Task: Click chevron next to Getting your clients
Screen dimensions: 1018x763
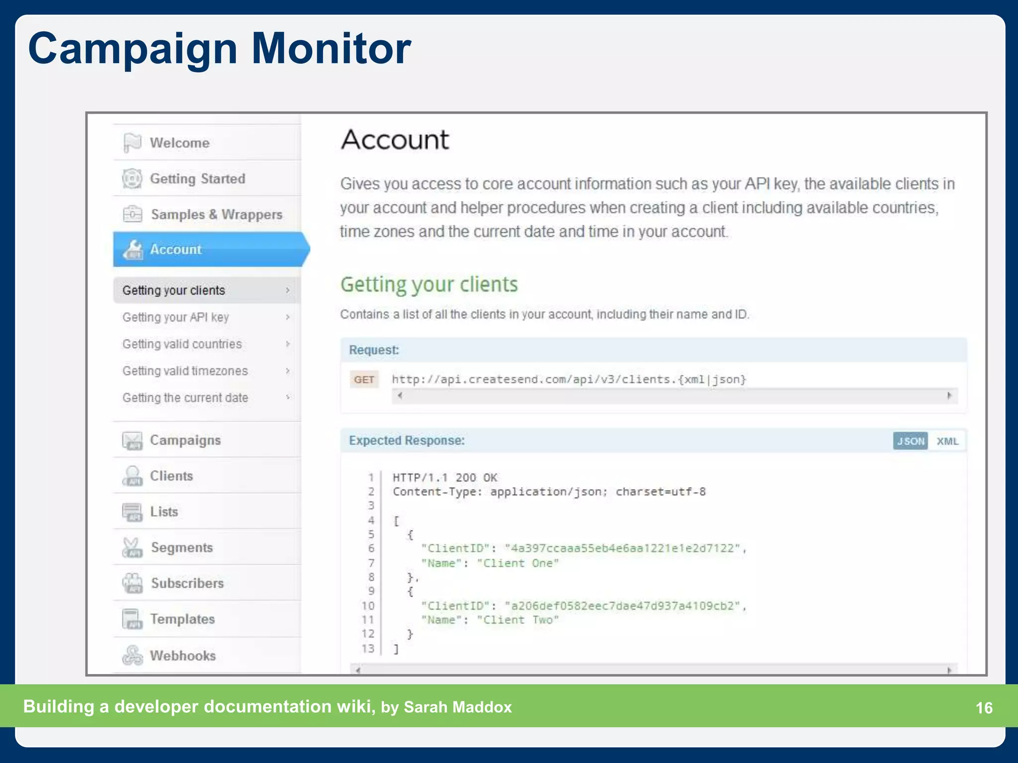Action: point(288,290)
